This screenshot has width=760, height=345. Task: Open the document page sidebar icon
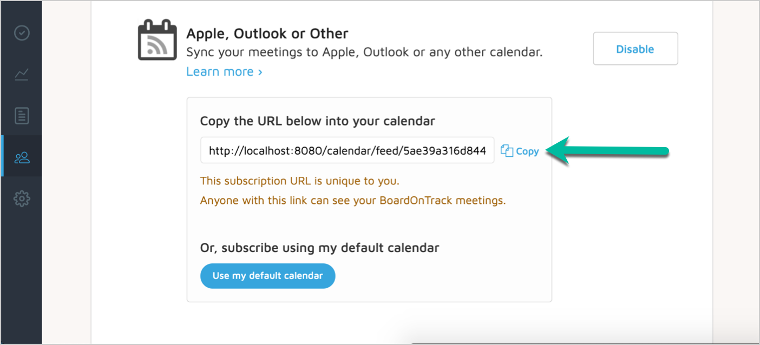(22, 116)
